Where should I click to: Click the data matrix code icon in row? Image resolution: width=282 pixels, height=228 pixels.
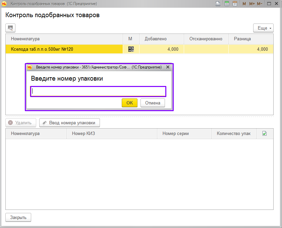click(x=131, y=49)
